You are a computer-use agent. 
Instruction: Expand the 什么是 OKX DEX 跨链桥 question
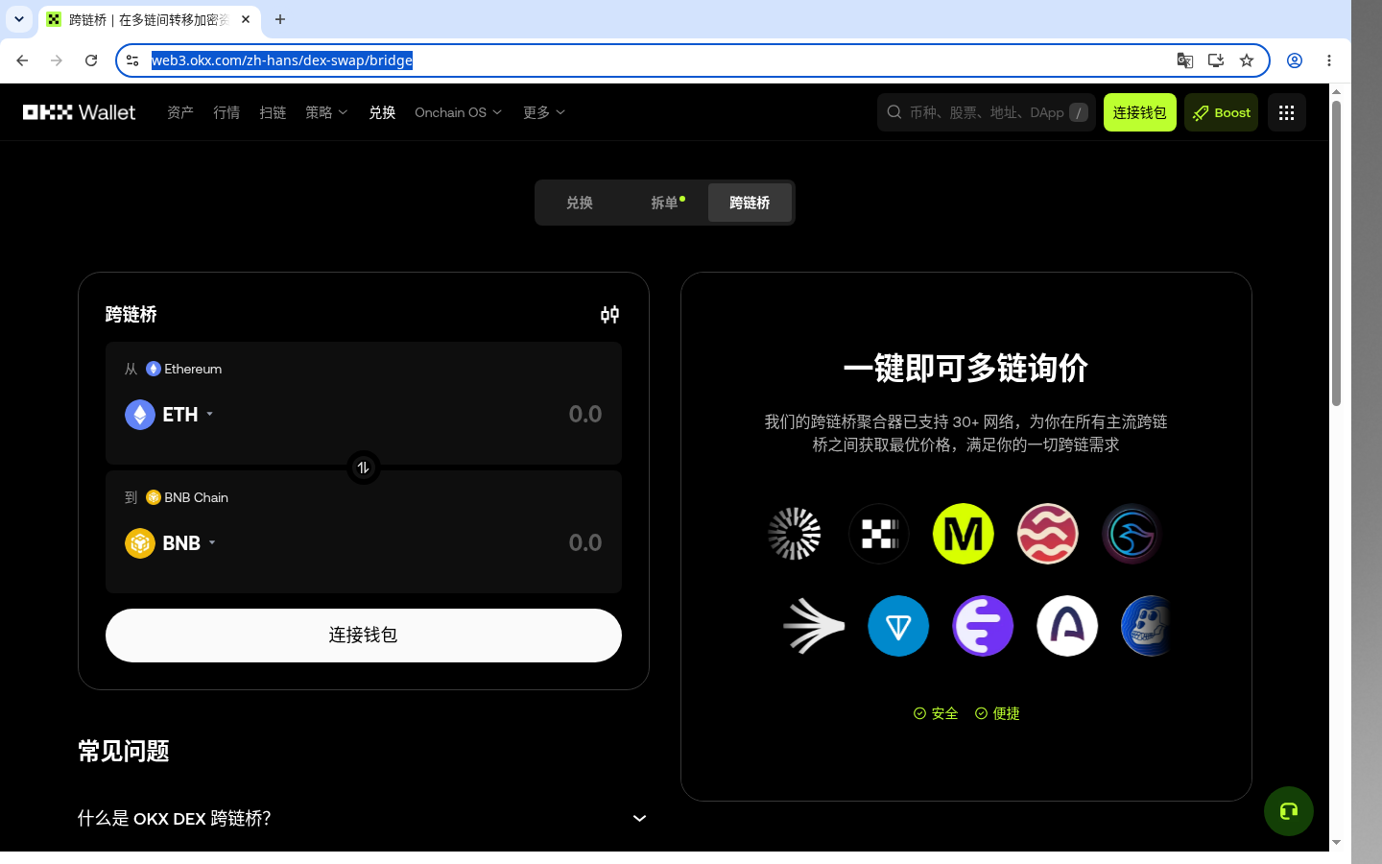click(363, 818)
